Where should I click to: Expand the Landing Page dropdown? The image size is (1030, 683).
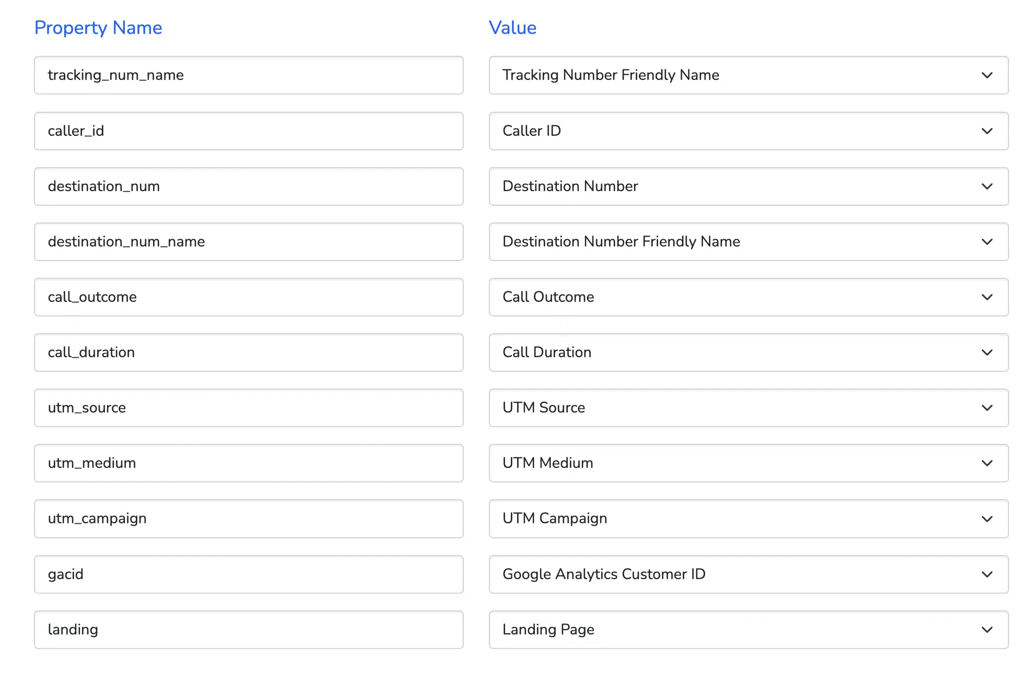coord(748,630)
